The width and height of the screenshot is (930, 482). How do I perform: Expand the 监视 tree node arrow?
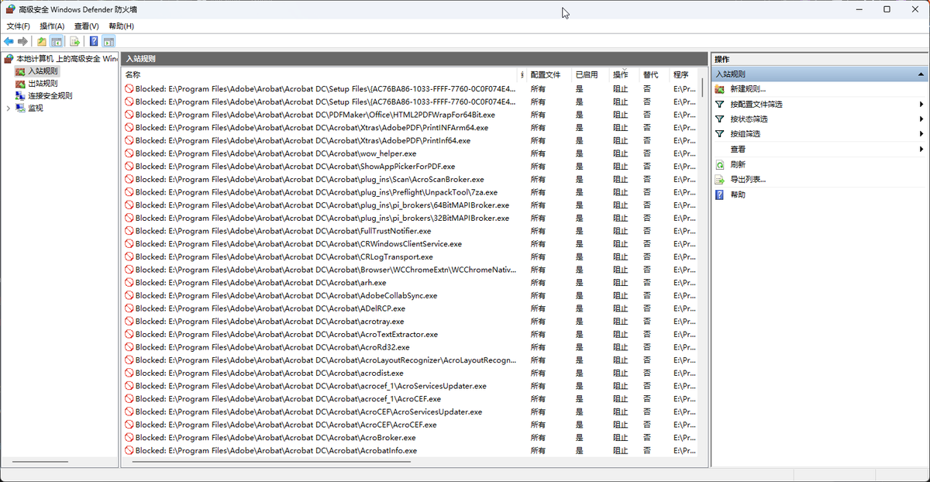9,108
